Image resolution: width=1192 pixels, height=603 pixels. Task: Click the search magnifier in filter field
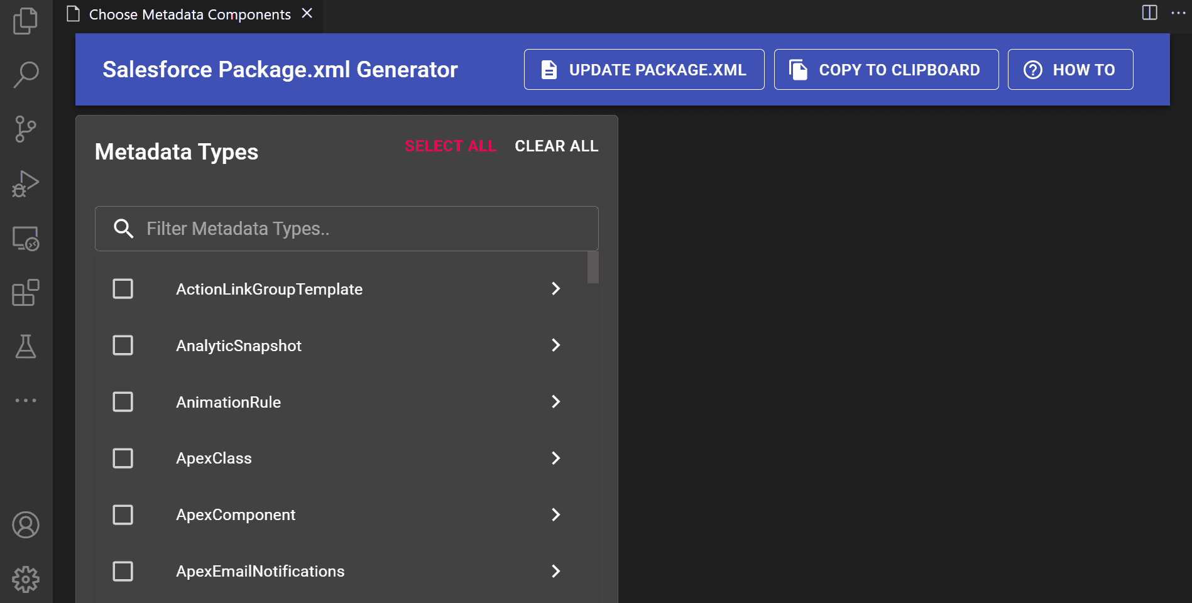click(124, 229)
